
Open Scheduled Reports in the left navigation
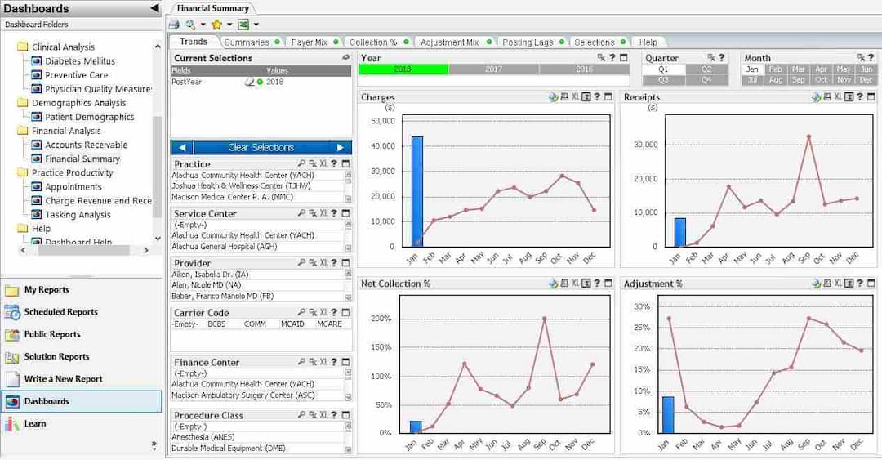(x=60, y=312)
